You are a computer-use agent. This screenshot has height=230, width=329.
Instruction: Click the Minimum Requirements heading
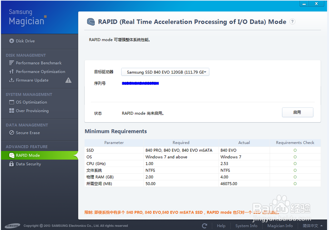coord(115,131)
